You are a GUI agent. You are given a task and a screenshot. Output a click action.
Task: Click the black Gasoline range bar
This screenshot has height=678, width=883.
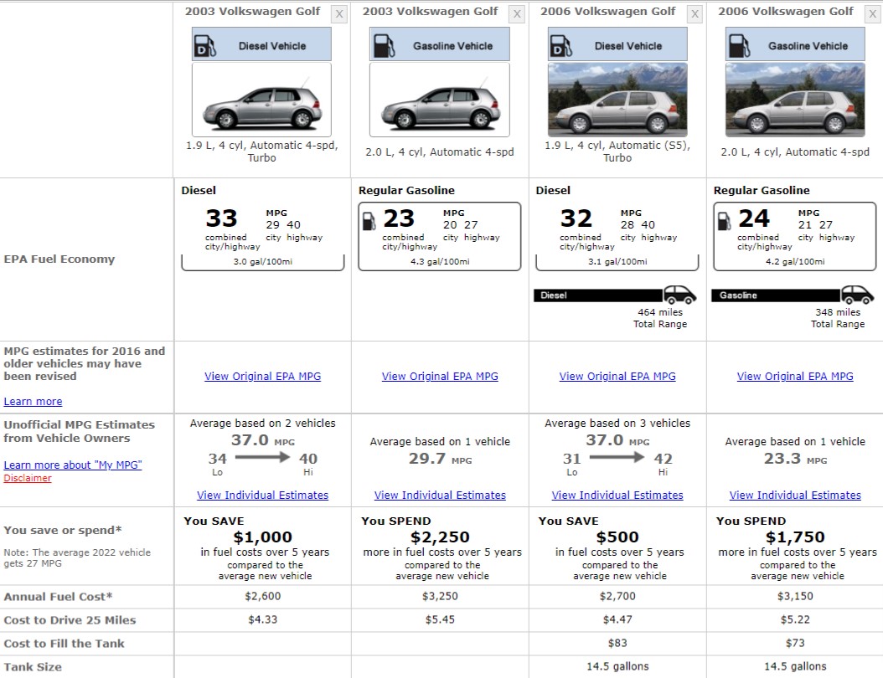click(776, 295)
